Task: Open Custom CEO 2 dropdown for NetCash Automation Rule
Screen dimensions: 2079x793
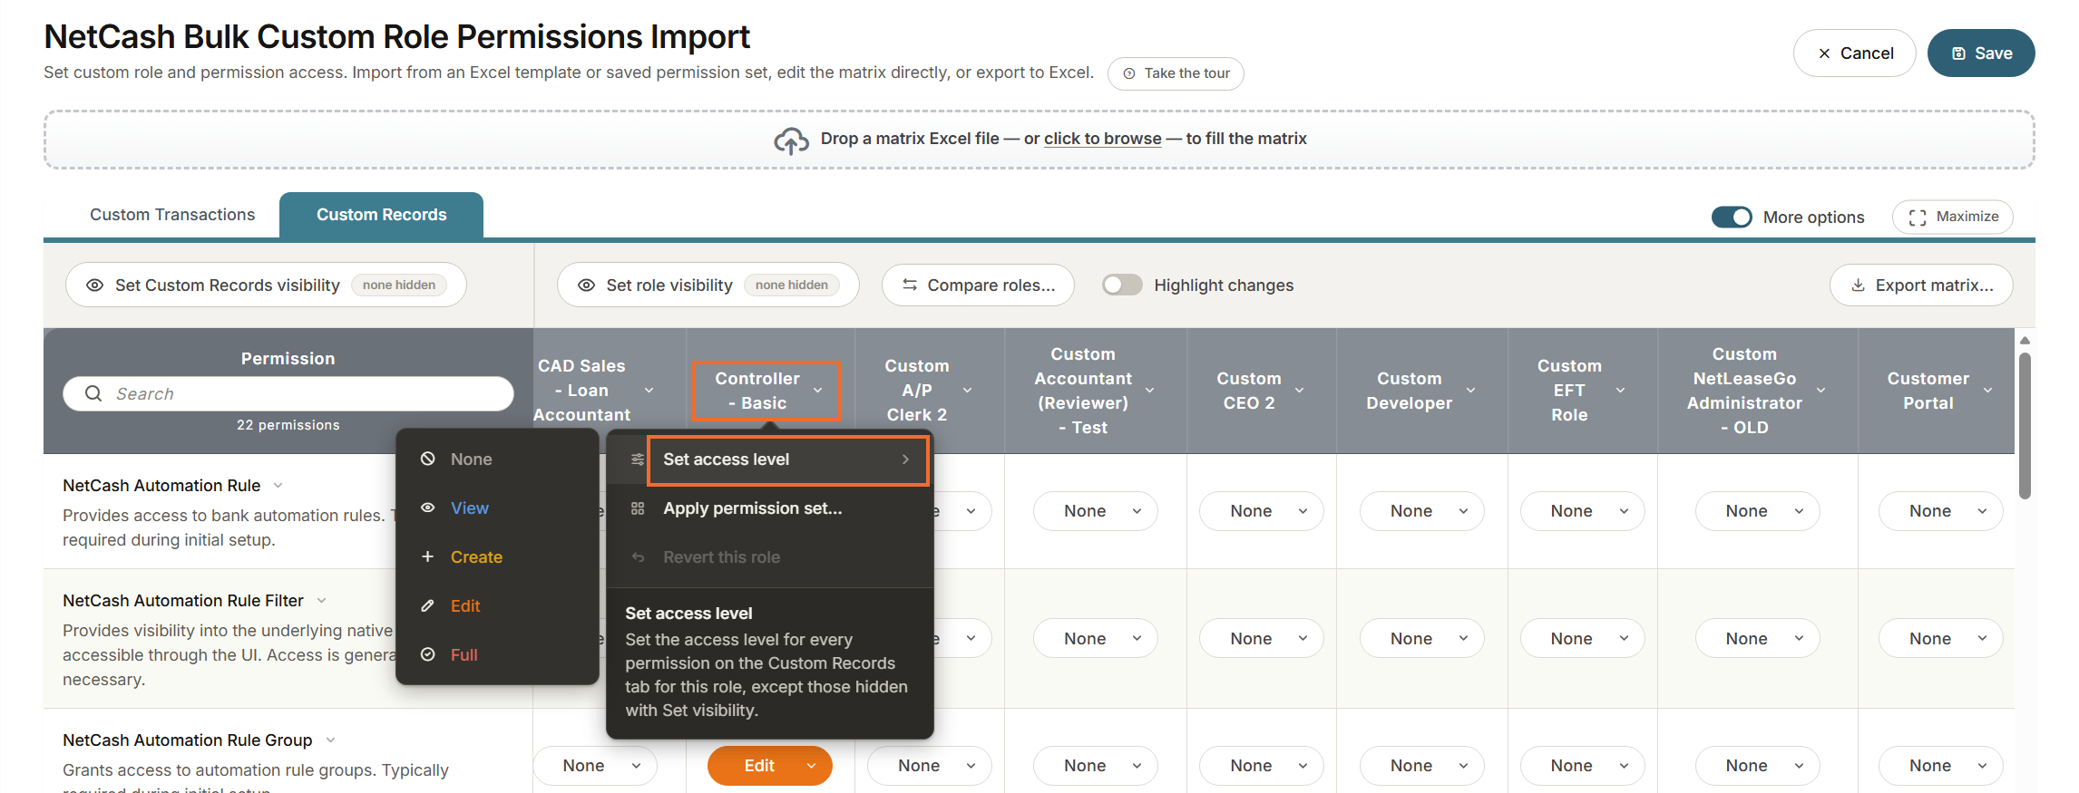Action: coord(1261,511)
